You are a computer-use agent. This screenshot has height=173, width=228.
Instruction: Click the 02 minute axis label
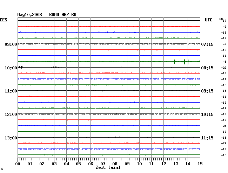(x=42, y=164)
